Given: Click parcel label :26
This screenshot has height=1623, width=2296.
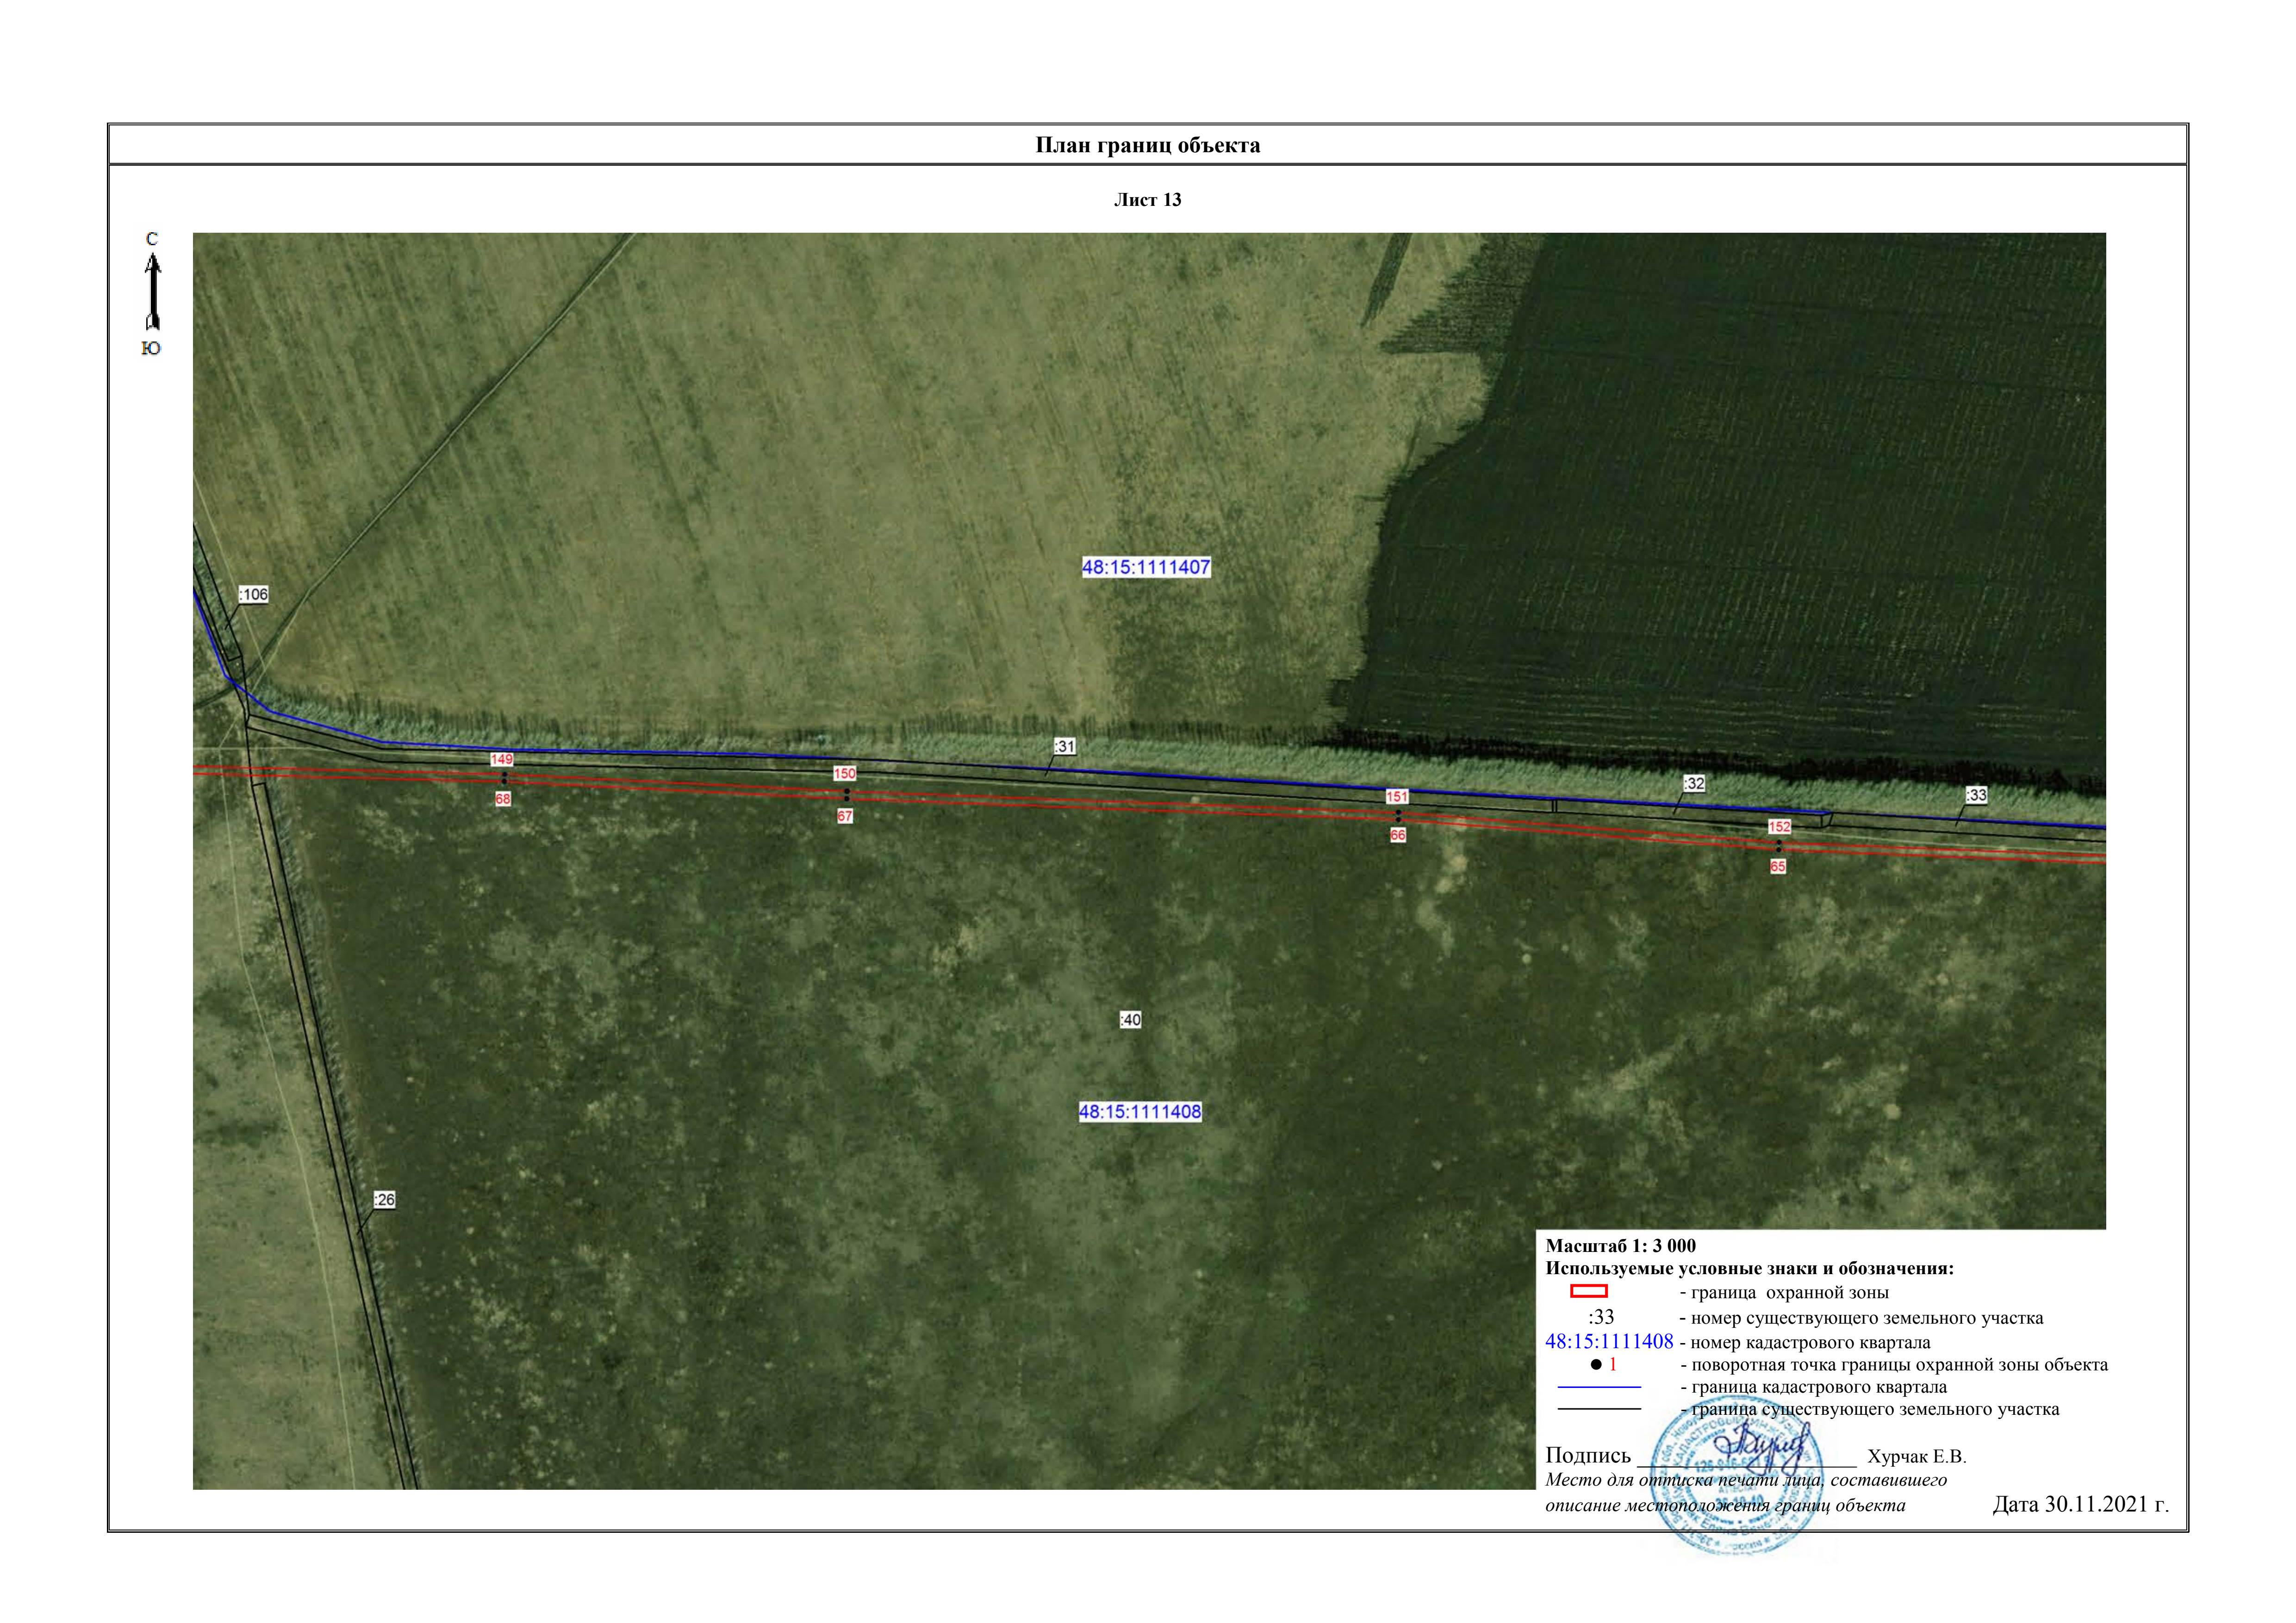Looking at the screenshot, I should point(384,1199).
